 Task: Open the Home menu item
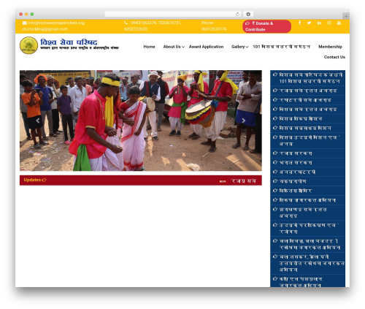149,47
